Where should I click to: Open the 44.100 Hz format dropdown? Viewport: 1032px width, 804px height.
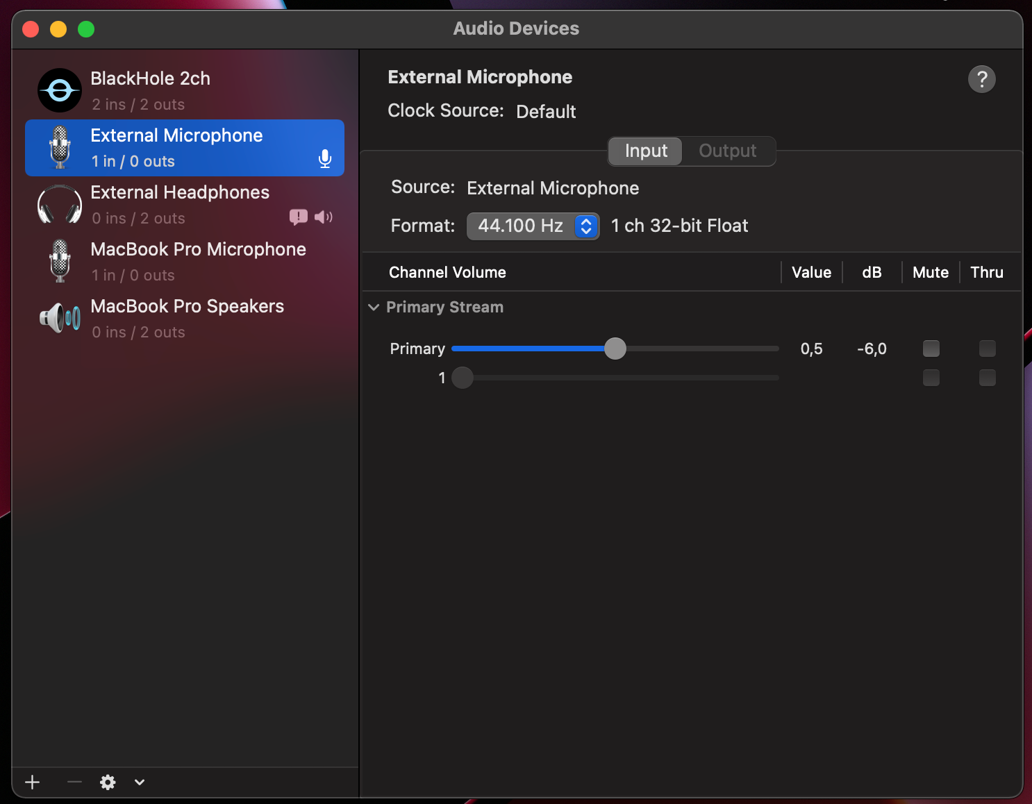pyautogui.click(x=533, y=226)
